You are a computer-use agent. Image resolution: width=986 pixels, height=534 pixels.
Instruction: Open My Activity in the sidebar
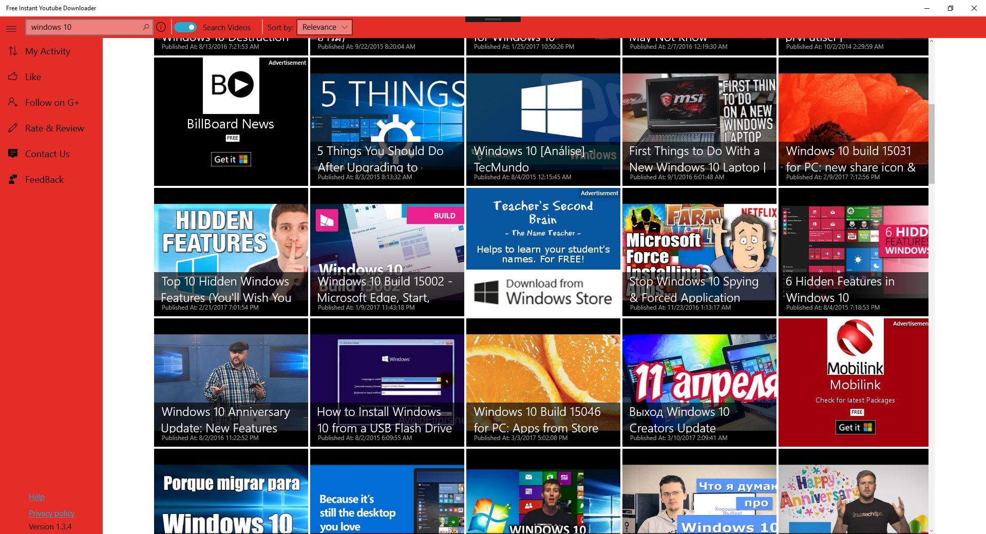tap(51, 51)
